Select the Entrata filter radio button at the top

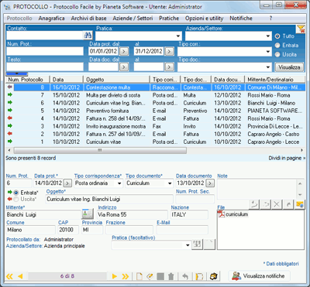277,46
